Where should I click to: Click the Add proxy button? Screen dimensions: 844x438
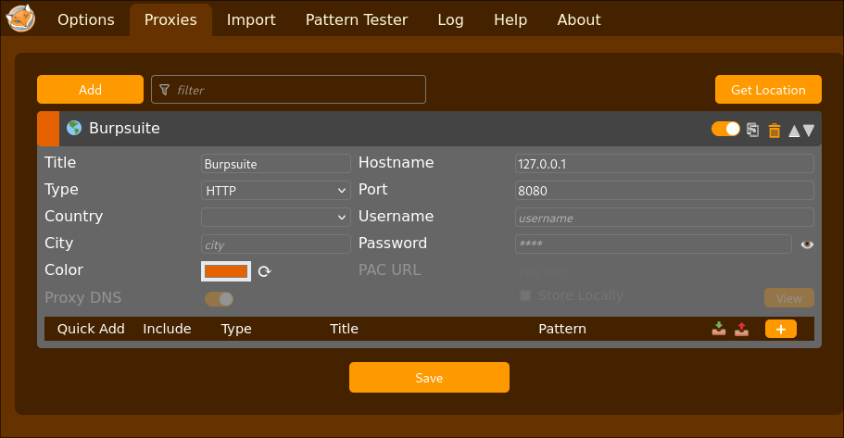point(91,89)
